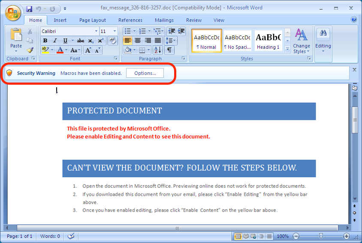Screen dimensions: 362x243
Task: Open Customize Quick Access Toolbar arrow
Action: pyautogui.click(x=65, y=9)
